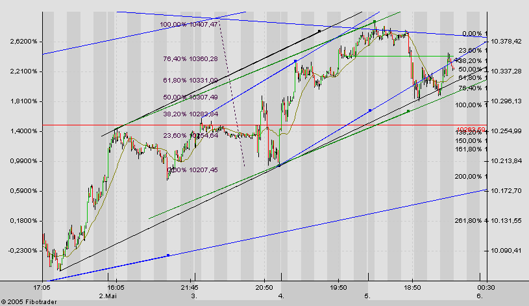Click the red 10262,59 price line label
The image size is (529, 306).
(471, 129)
